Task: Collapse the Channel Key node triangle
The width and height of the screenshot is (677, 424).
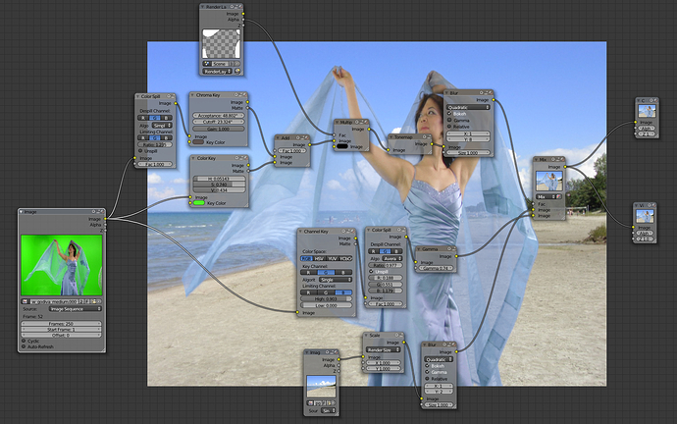Action: click(x=300, y=232)
